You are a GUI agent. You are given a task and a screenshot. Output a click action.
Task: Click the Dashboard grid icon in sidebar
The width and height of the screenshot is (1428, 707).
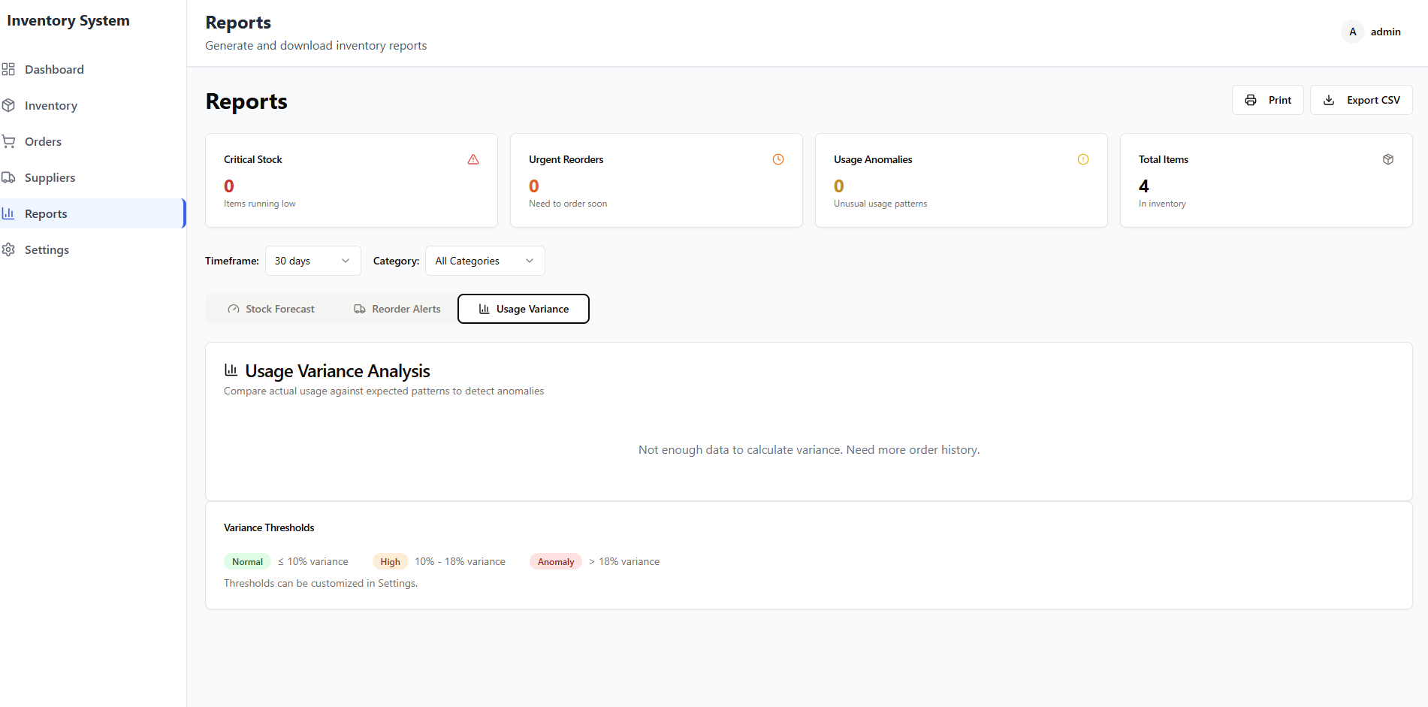[8, 69]
